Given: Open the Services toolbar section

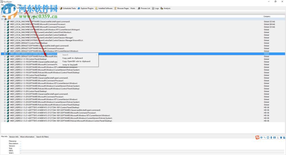Looking at the screenshot, I should [38, 8].
